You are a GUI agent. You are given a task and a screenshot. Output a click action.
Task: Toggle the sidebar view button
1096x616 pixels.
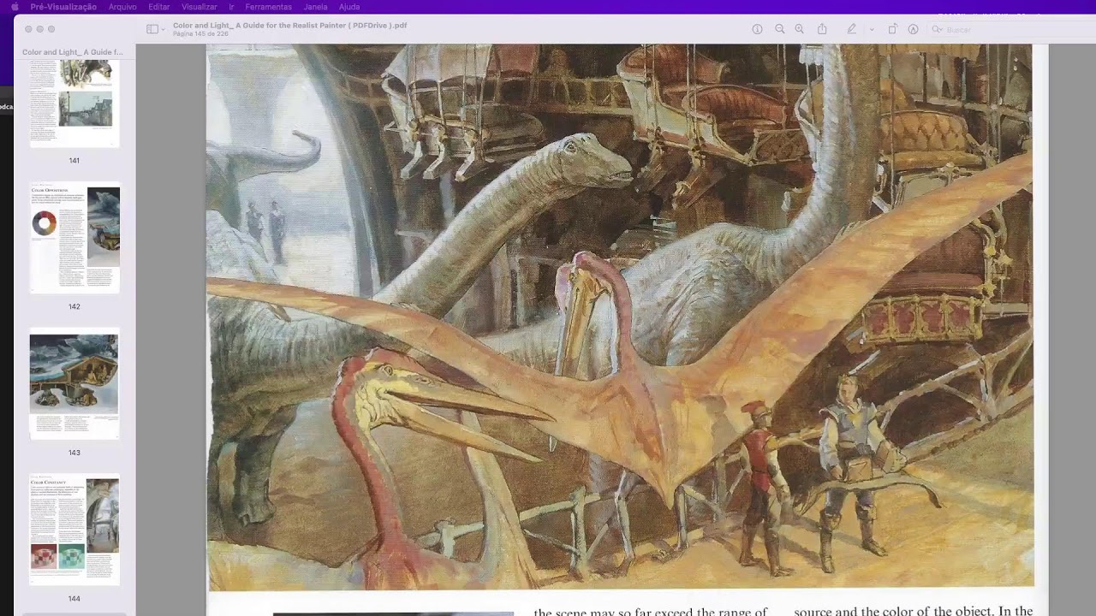(x=152, y=29)
